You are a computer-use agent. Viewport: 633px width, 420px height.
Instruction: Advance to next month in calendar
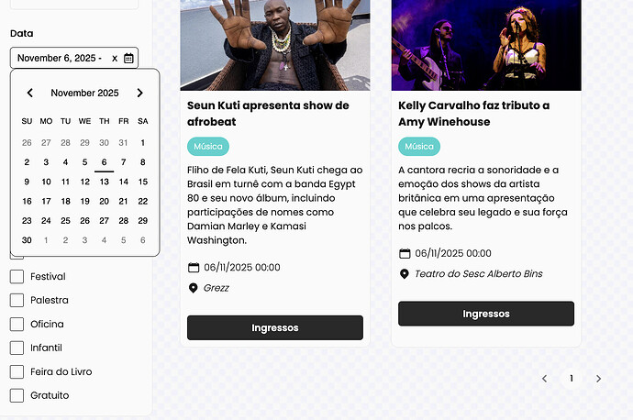pyautogui.click(x=139, y=93)
